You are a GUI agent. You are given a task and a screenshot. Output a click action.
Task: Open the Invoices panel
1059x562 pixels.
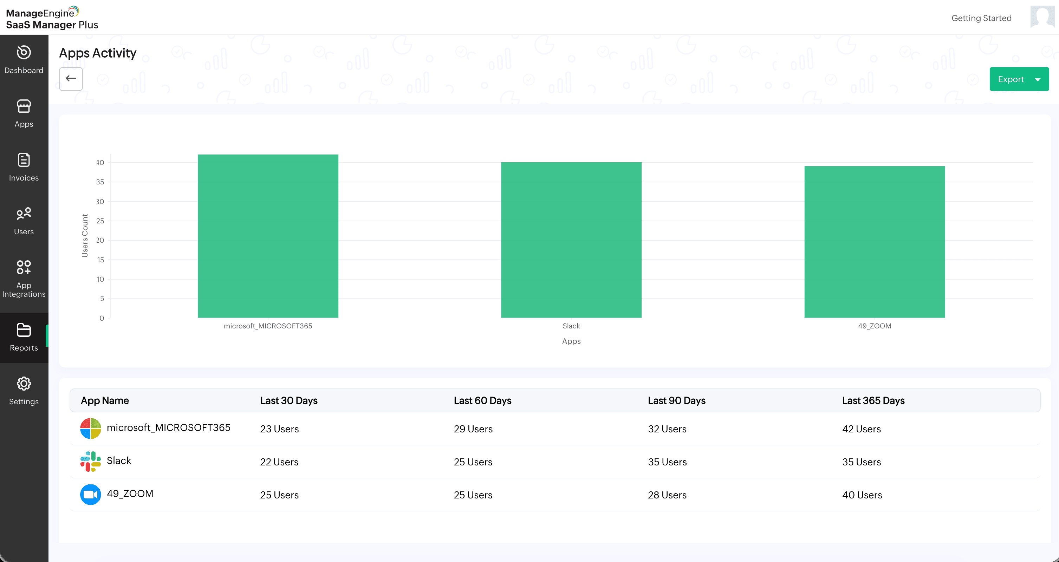(24, 167)
